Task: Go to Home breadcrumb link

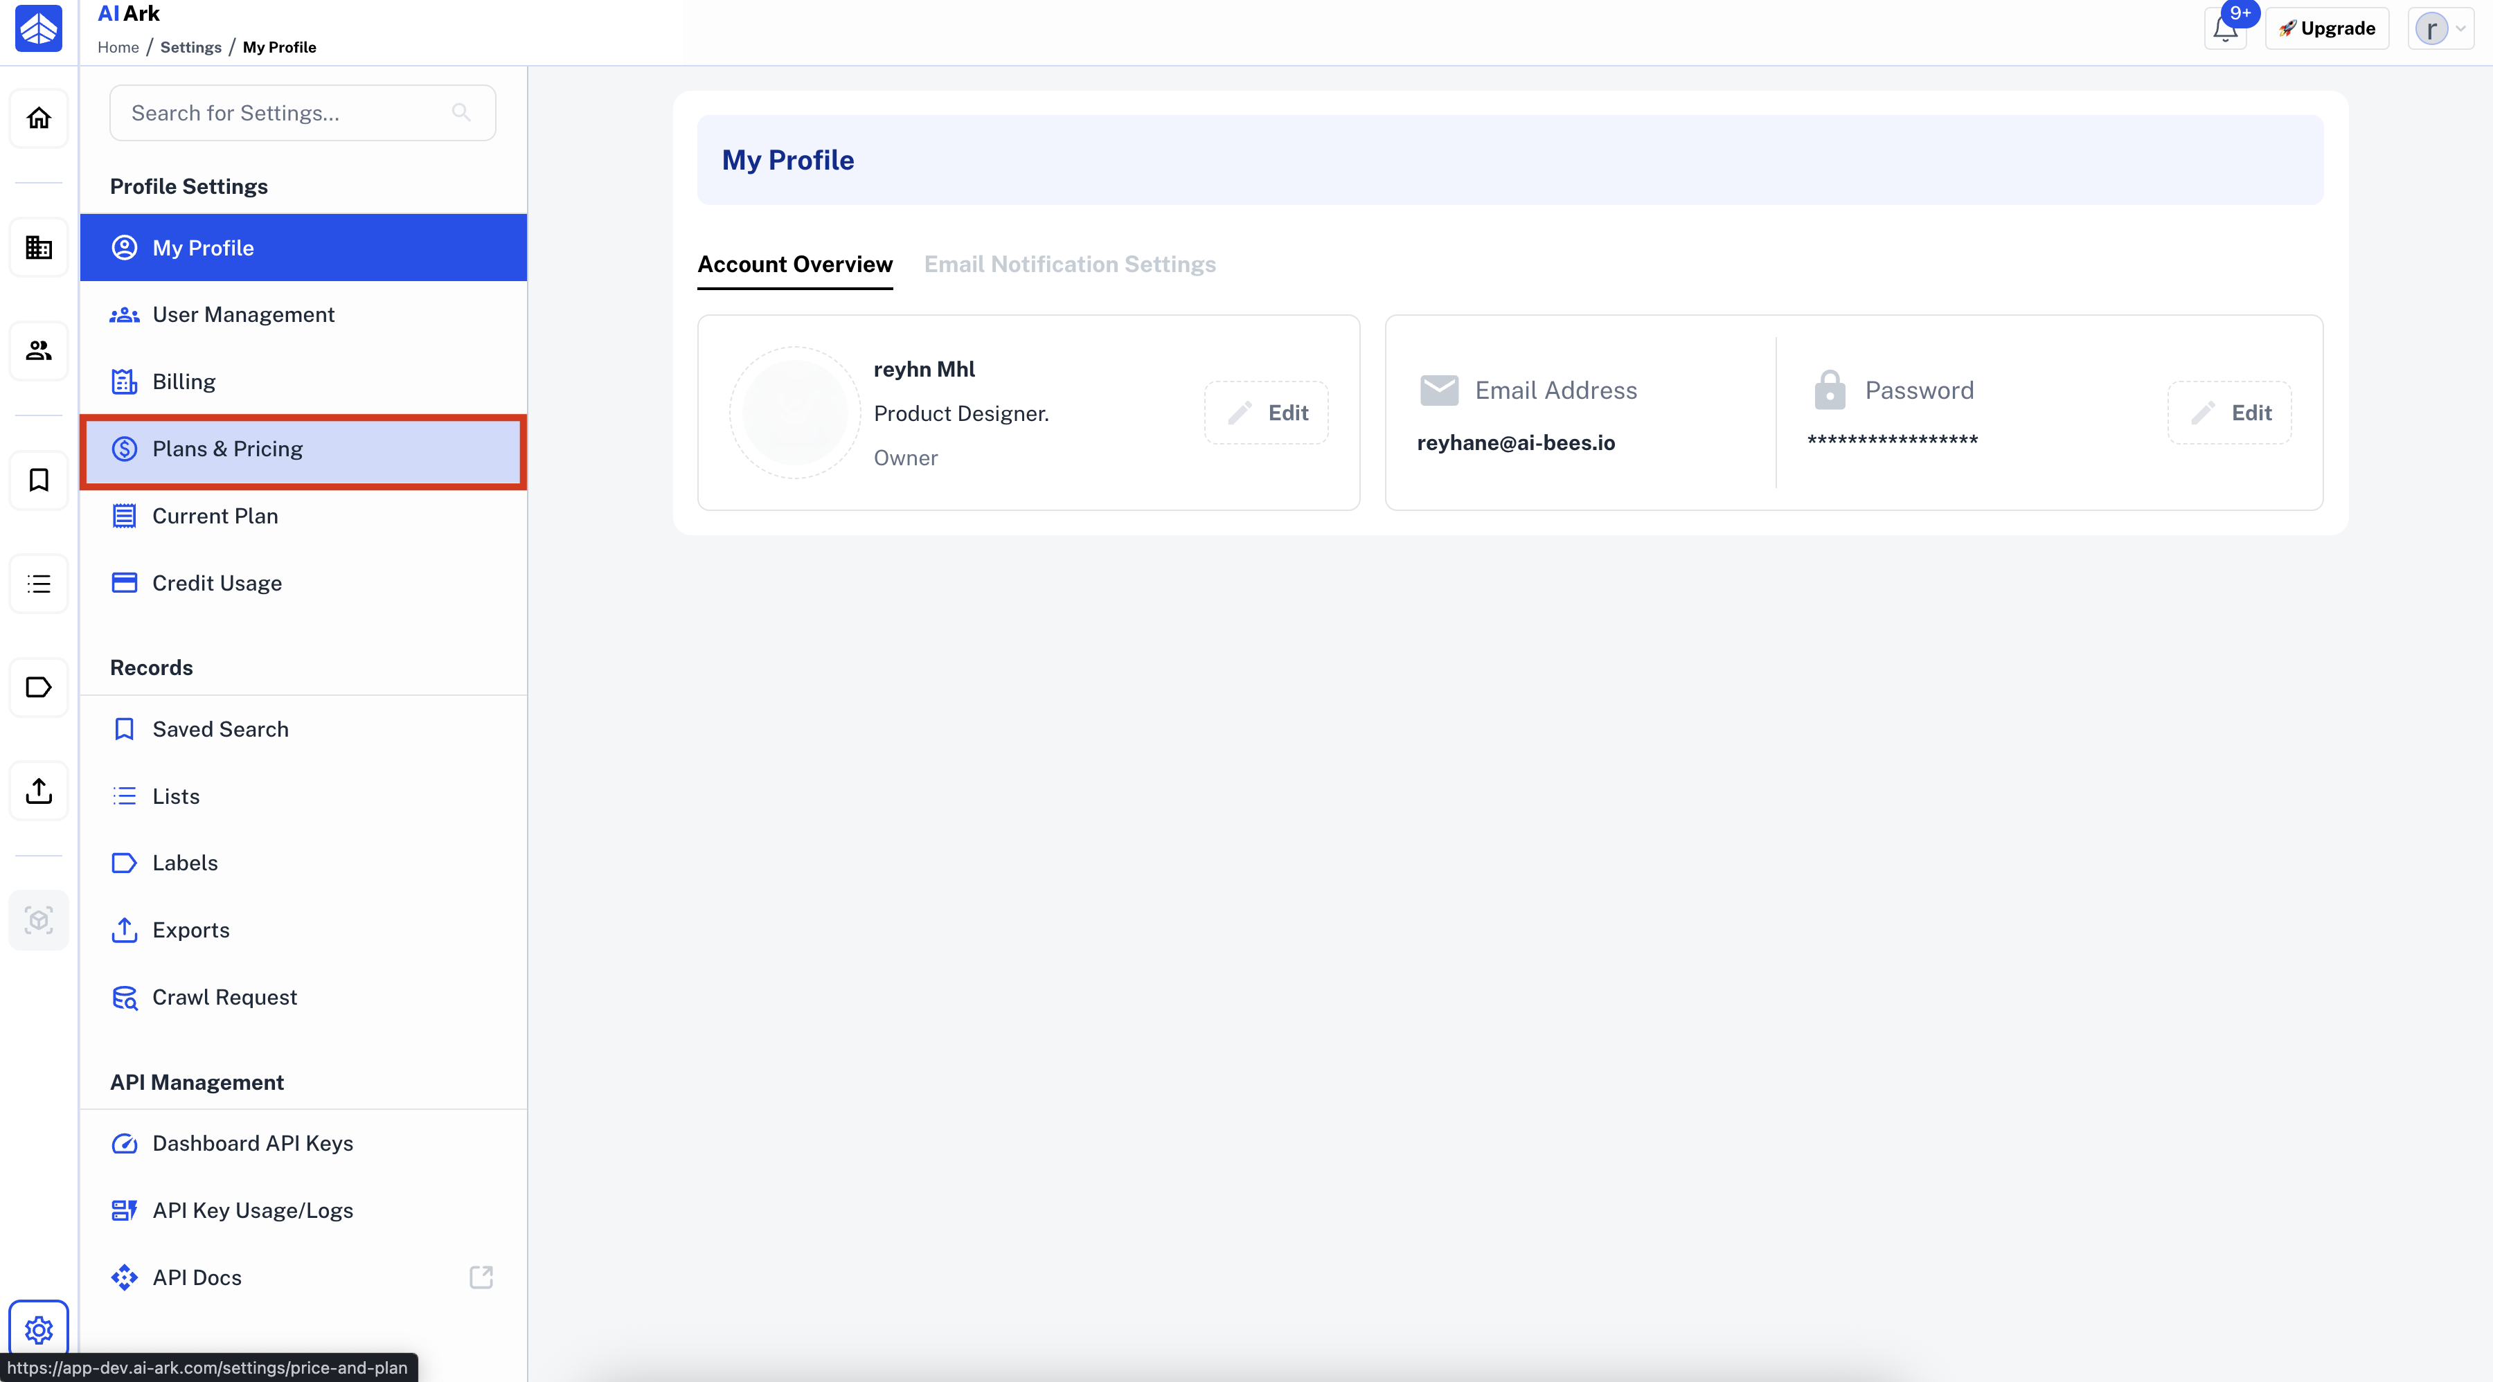Action: point(118,46)
